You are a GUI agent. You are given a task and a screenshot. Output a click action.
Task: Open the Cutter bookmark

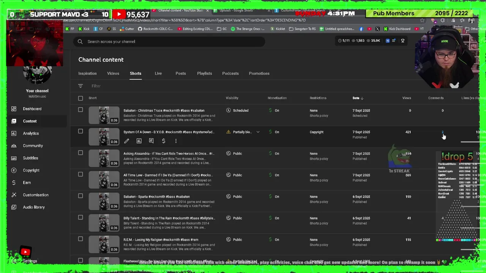[127, 29]
